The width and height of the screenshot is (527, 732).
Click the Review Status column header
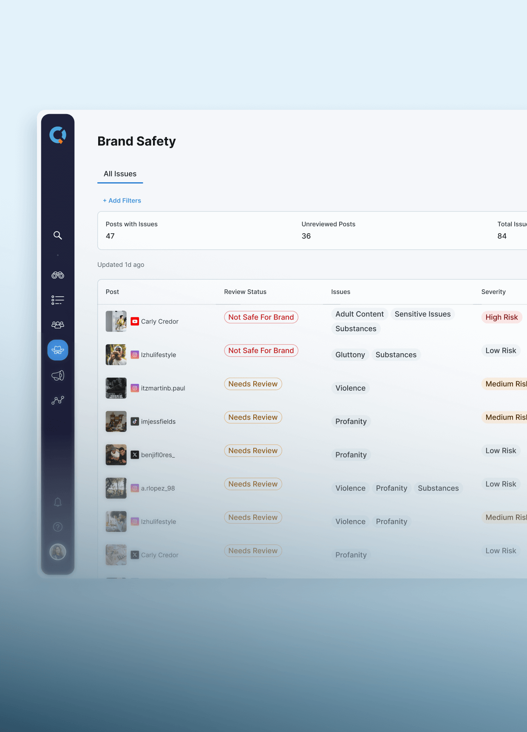(x=245, y=292)
